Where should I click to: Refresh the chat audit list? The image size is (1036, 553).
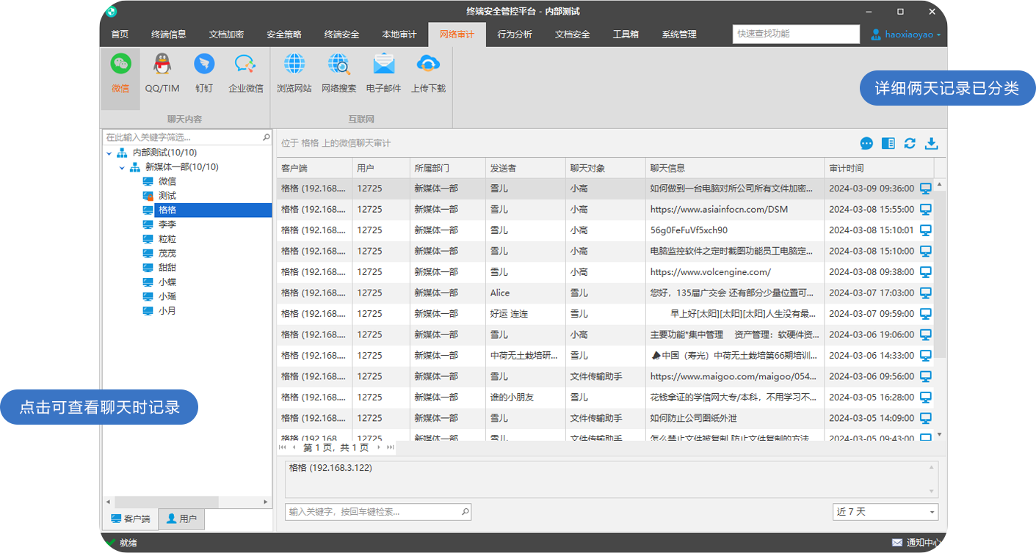(x=910, y=144)
